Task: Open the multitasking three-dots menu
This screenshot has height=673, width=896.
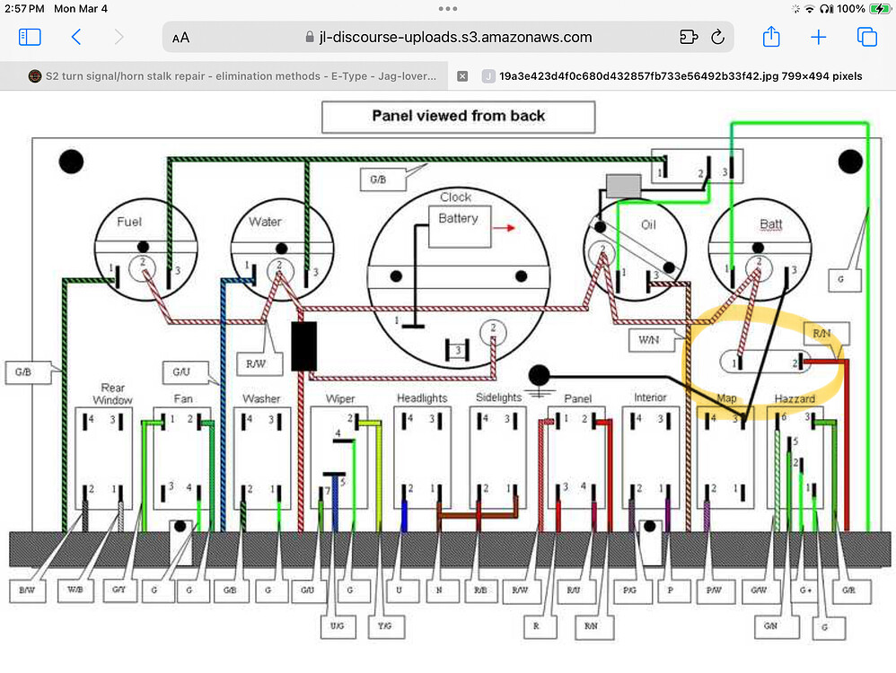Action: tap(448, 8)
